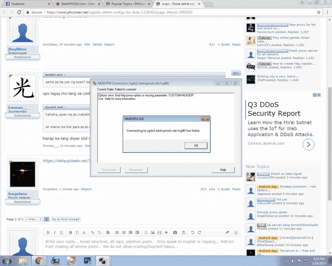The height and width of the screenshot is (266, 332).
Task: Insert an ordered numbered list
Action: click(x=124, y=232)
